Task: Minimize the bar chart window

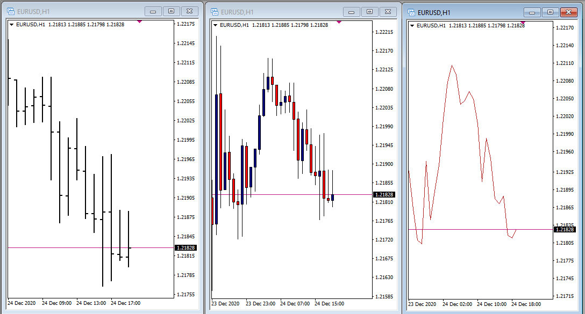Action: tap(153, 12)
